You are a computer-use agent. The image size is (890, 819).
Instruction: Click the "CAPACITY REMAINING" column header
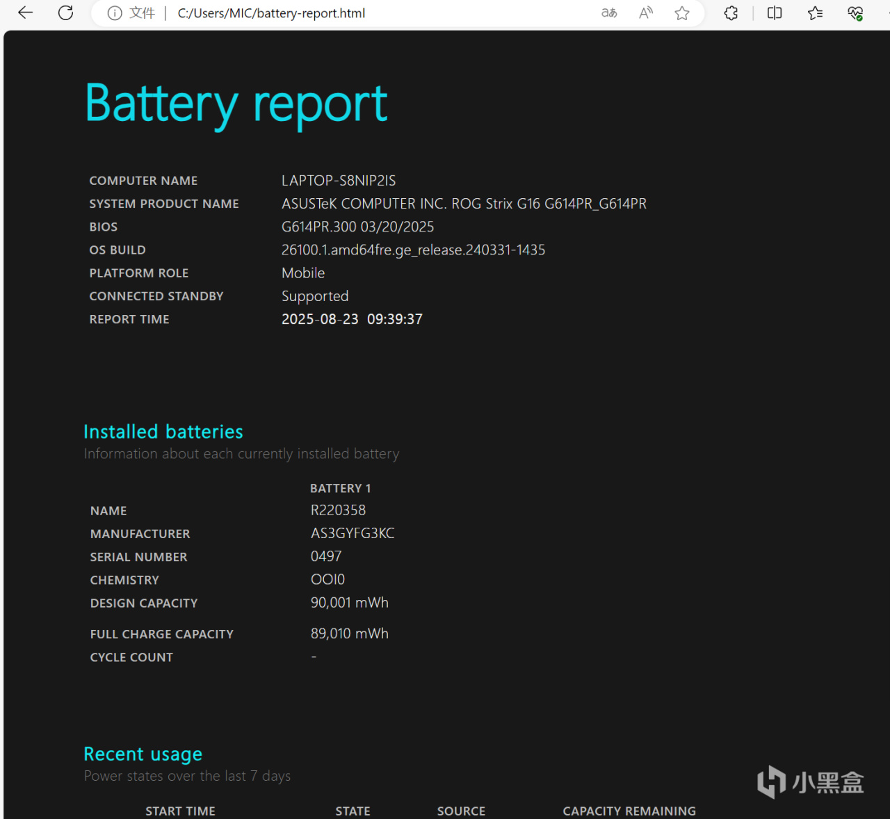(x=629, y=811)
